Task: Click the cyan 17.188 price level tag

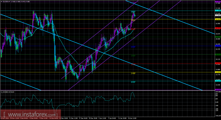Action: (x=218, y=11)
